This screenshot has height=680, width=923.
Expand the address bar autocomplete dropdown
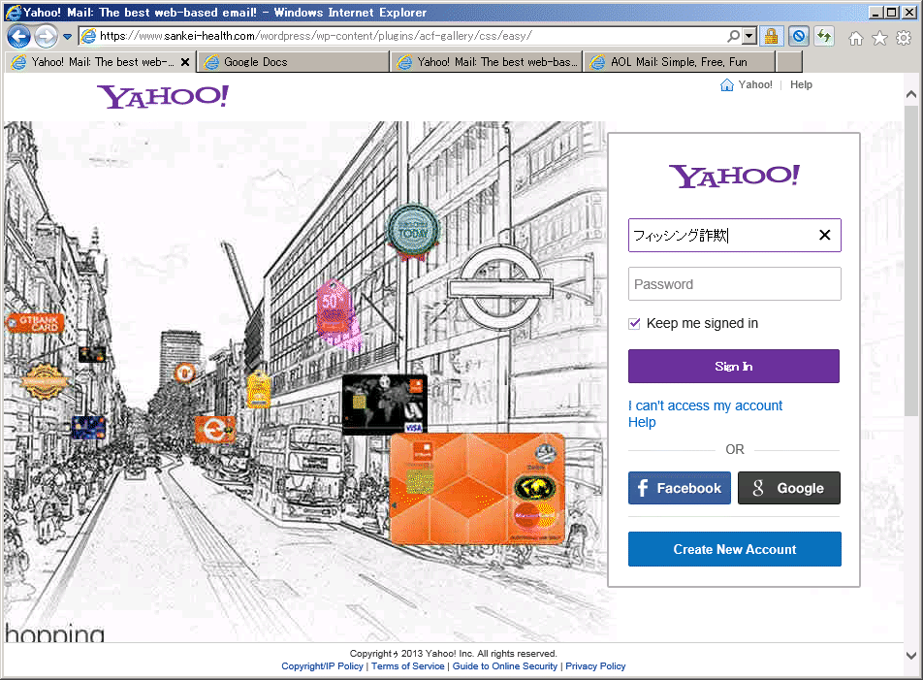click(748, 37)
